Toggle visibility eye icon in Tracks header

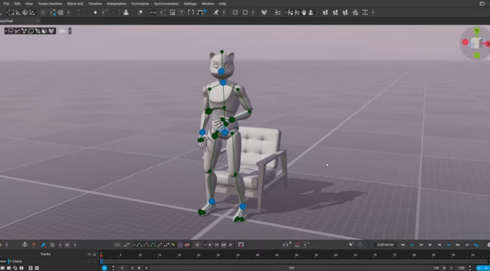[89, 254]
